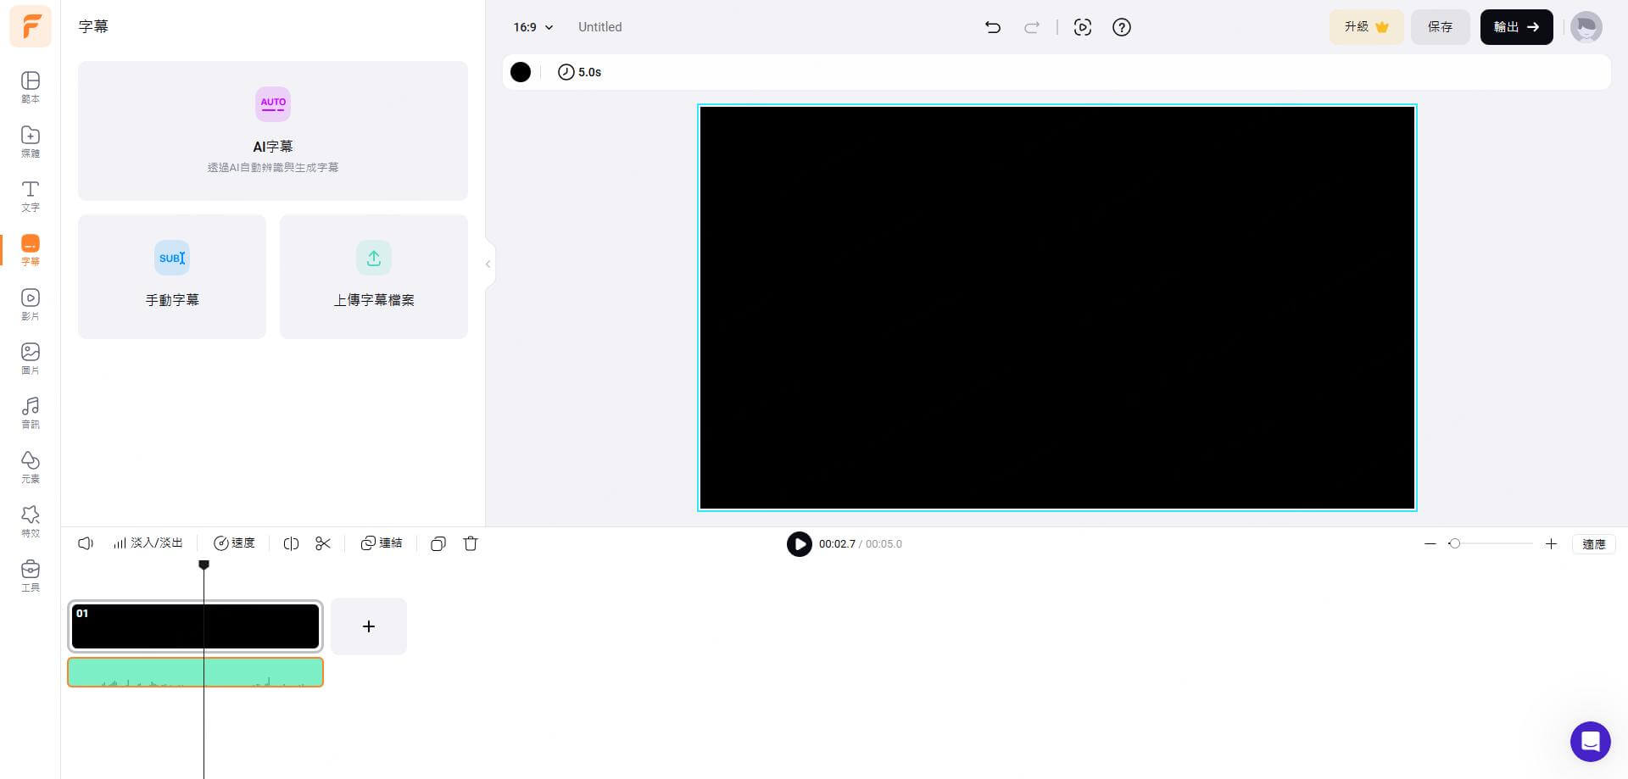1628x779 pixels.
Task: Click the 升級 upgrade button
Action: pos(1366,27)
